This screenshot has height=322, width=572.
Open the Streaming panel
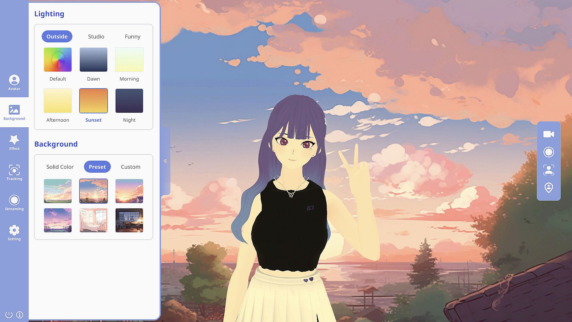(14, 202)
